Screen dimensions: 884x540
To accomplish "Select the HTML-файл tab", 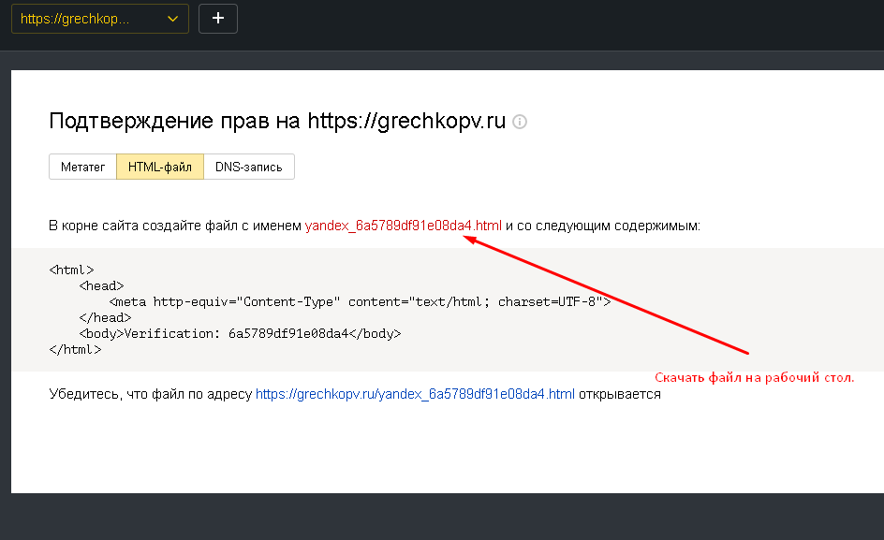I will [x=161, y=167].
